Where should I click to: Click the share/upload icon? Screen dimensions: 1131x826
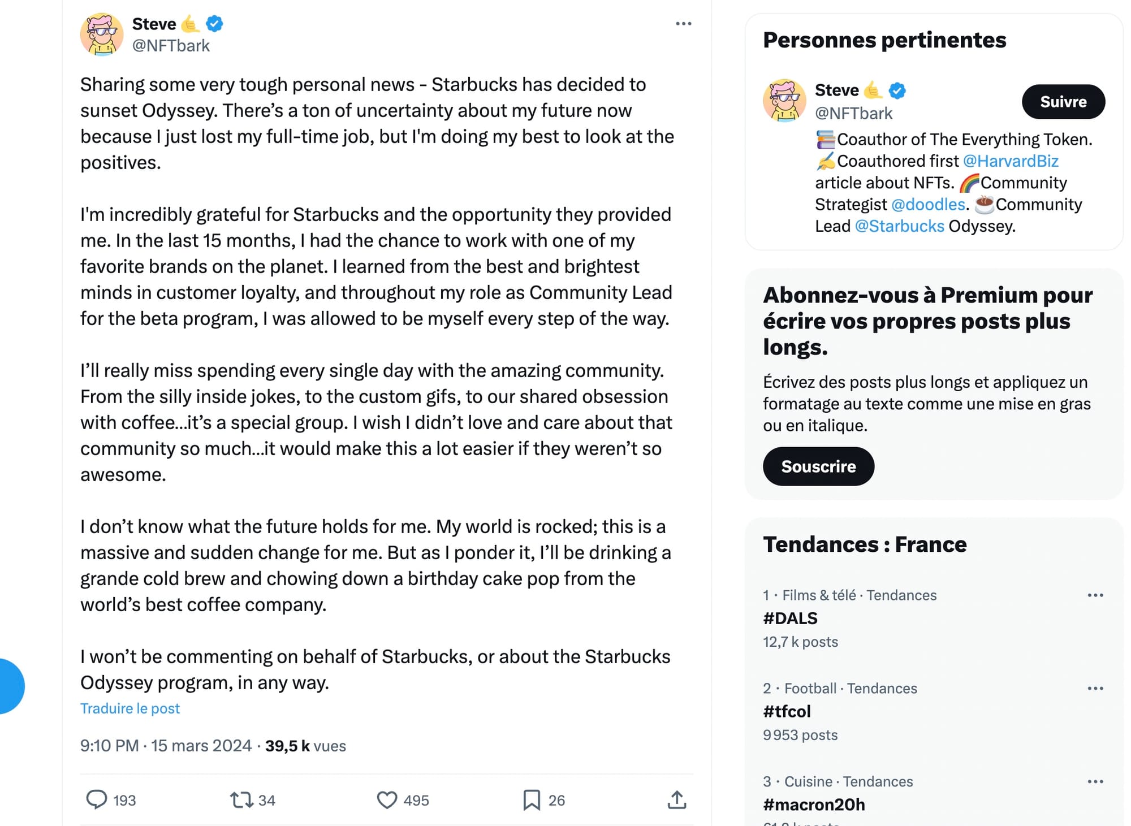pos(676,799)
